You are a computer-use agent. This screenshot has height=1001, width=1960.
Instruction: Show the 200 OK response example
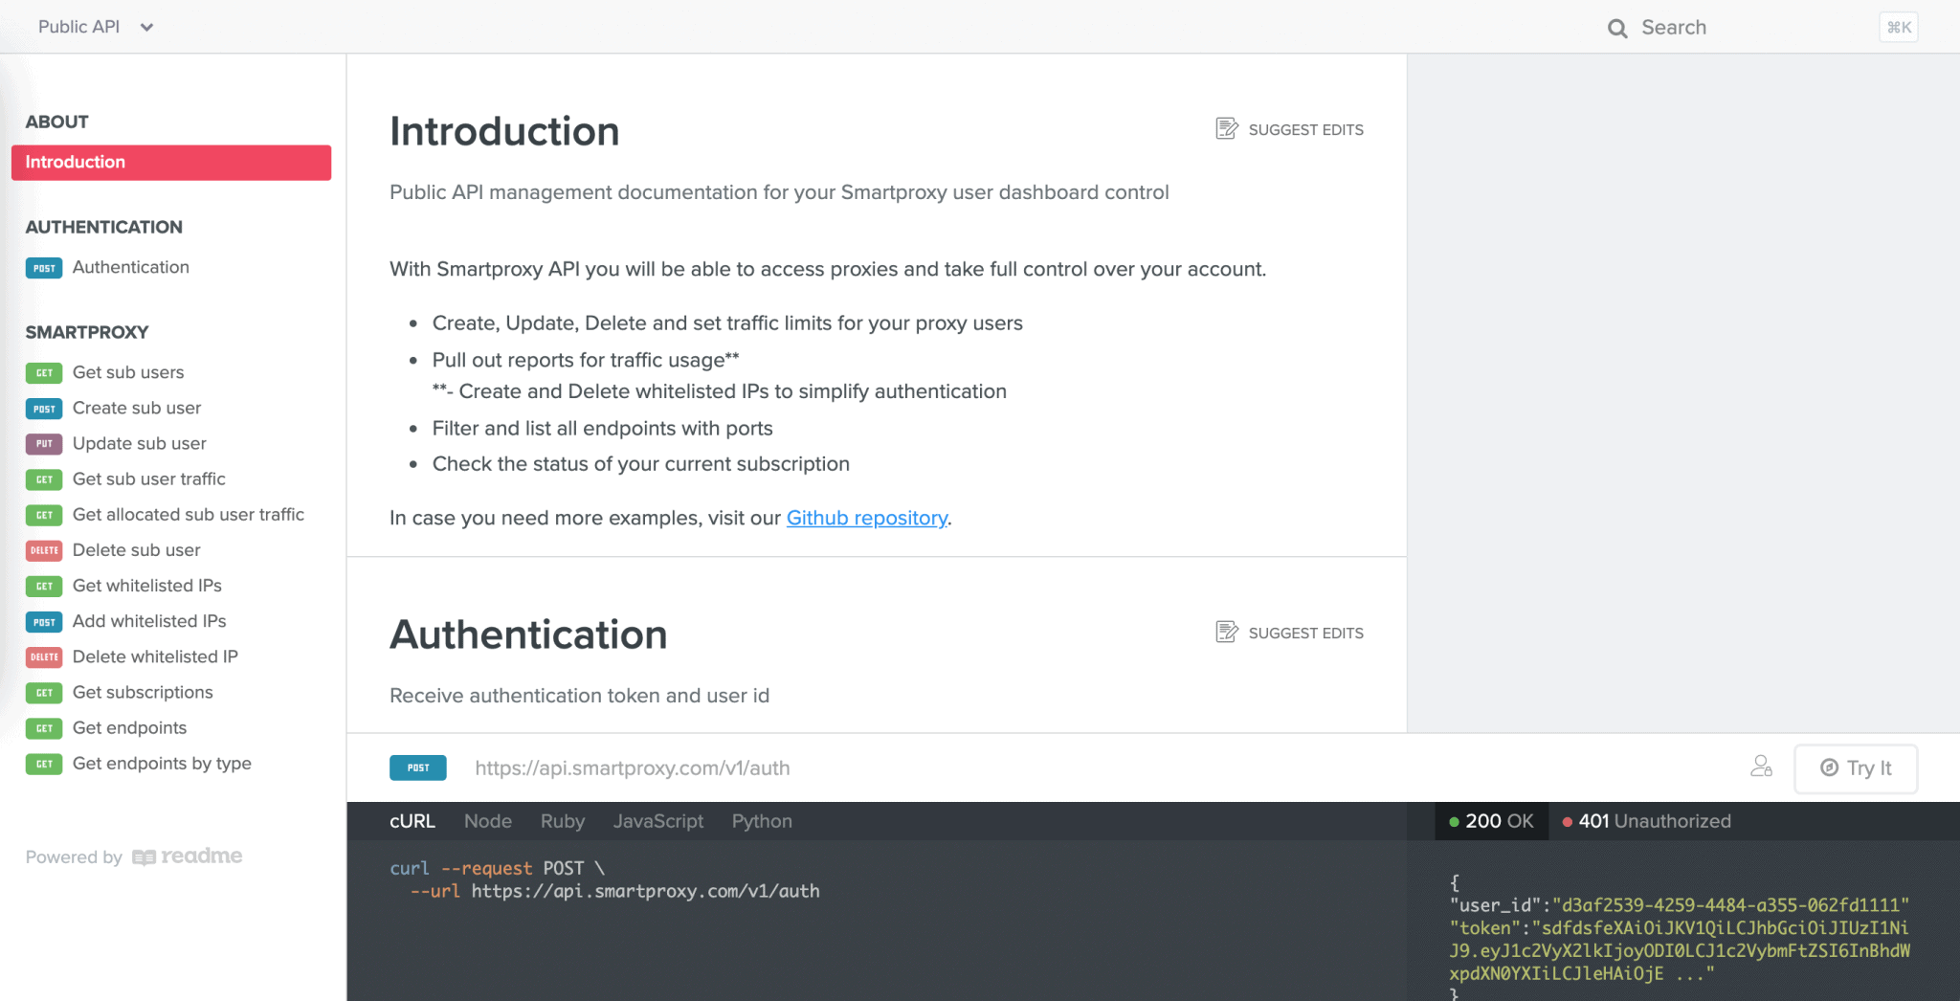click(1491, 821)
